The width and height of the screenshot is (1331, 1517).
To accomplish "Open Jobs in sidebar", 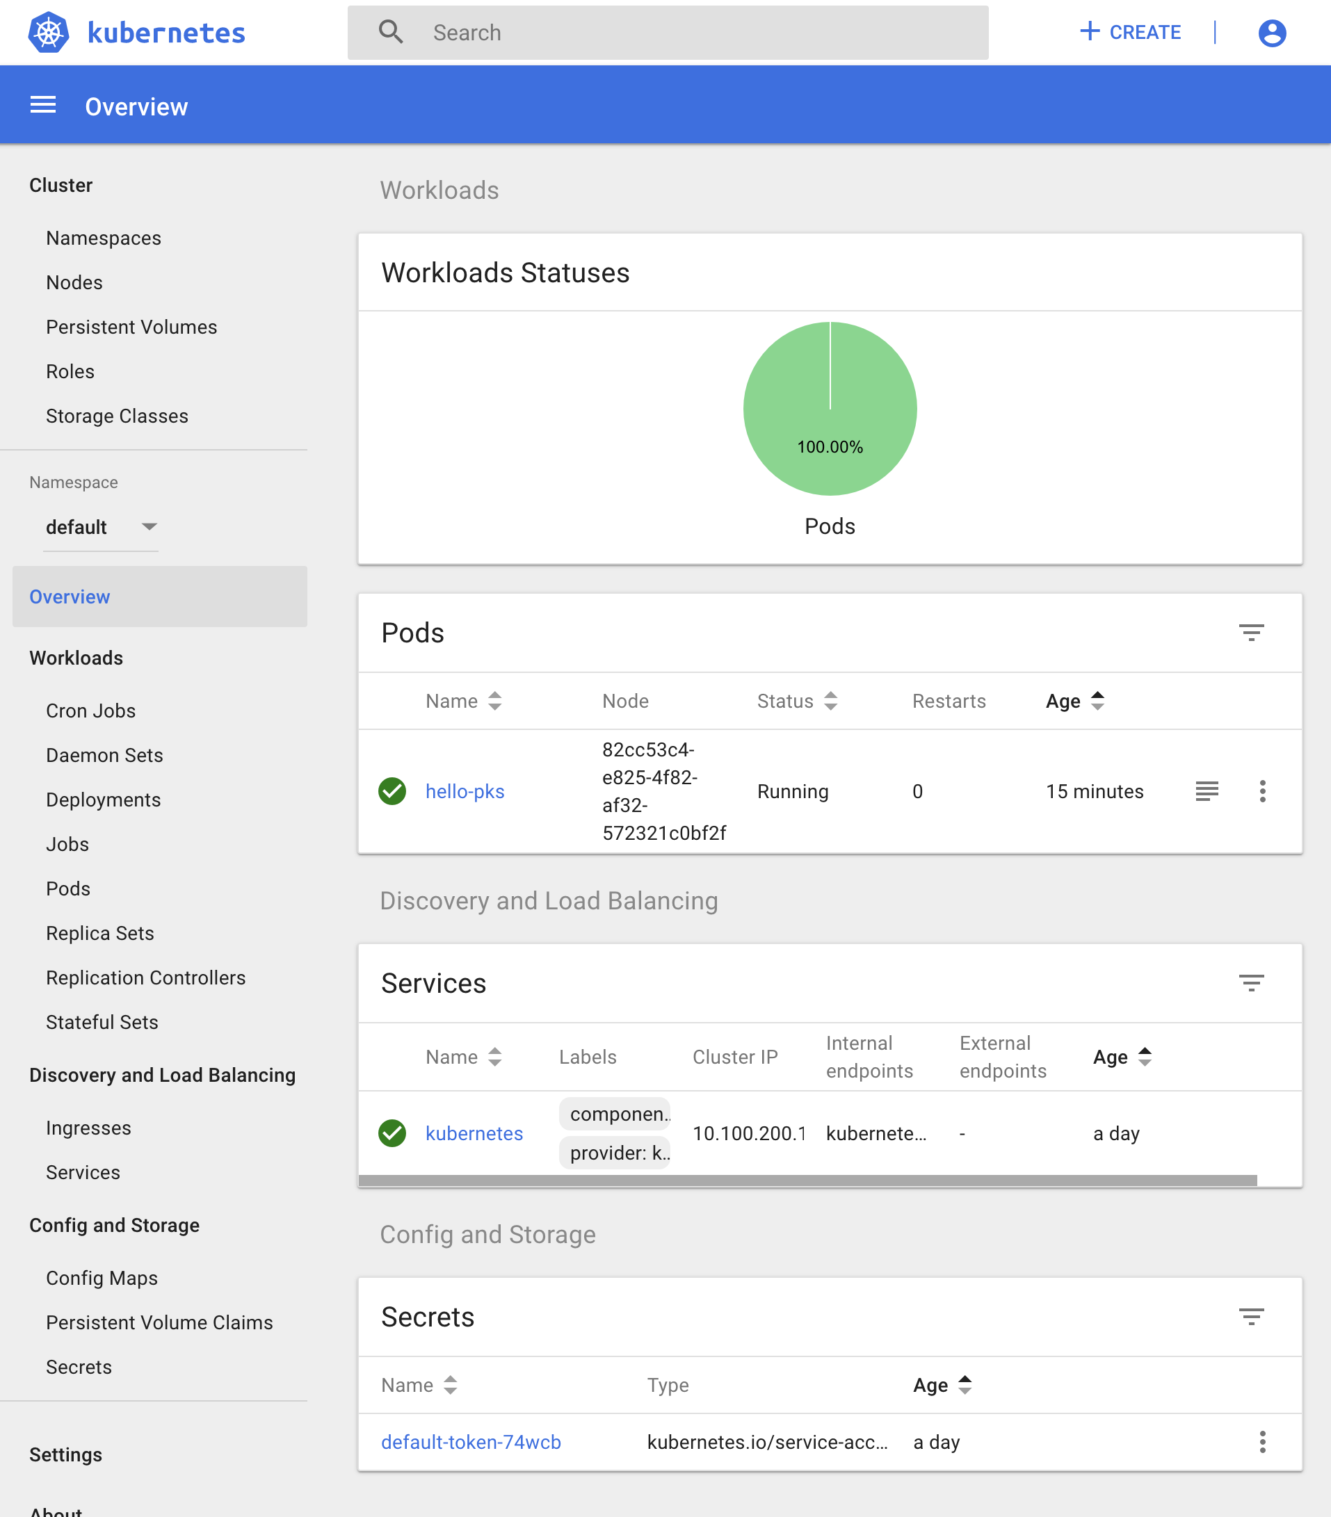I will pos(67,845).
